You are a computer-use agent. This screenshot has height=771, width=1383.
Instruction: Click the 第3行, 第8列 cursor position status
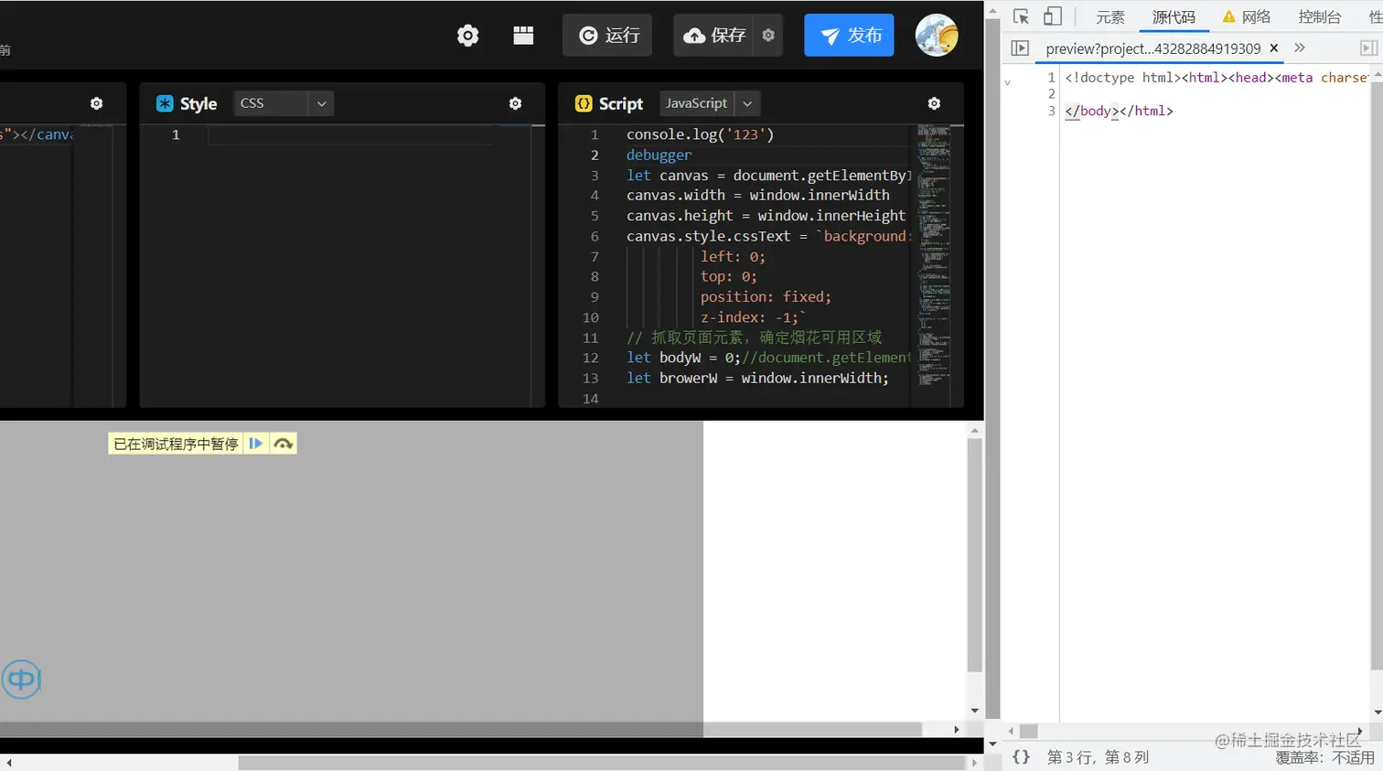pyautogui.click(x=1098, y=757)
